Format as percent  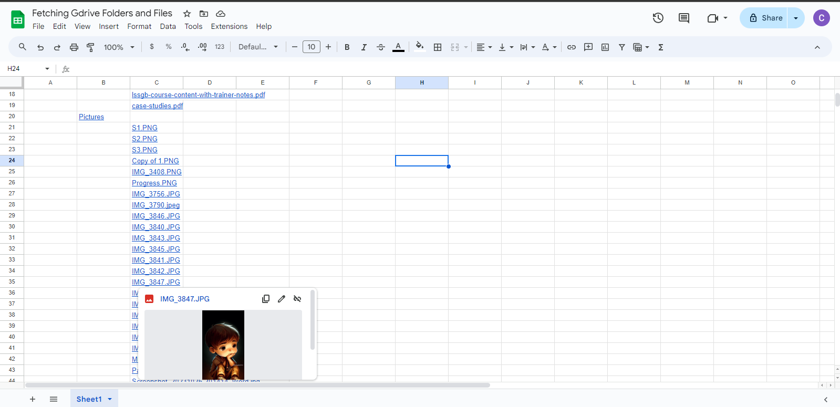click(x=169, y=47)
